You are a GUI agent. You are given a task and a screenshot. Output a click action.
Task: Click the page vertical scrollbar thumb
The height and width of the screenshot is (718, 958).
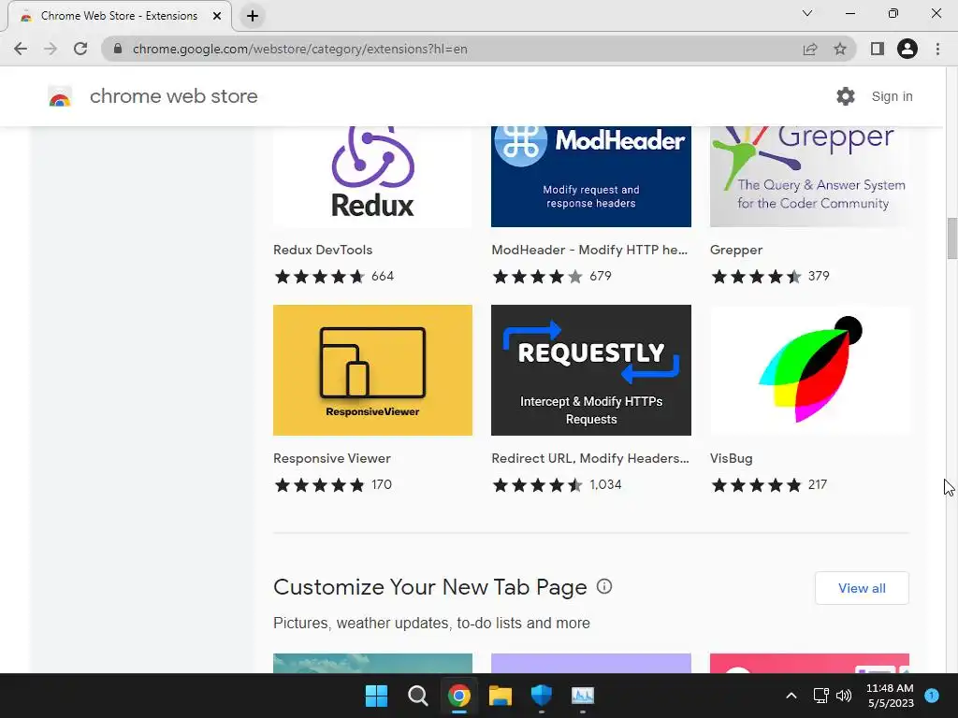[951, 238]
